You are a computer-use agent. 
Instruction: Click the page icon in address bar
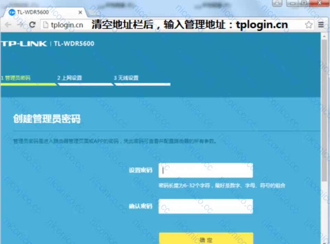point(45,25)
